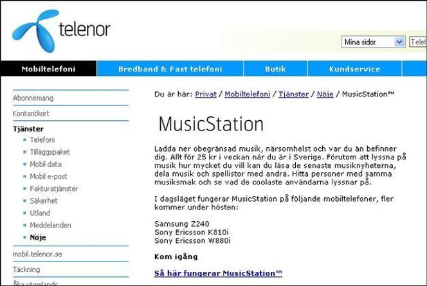
Task: Open Fakturatjänster in the sidebar
Action: pos(54,188)
